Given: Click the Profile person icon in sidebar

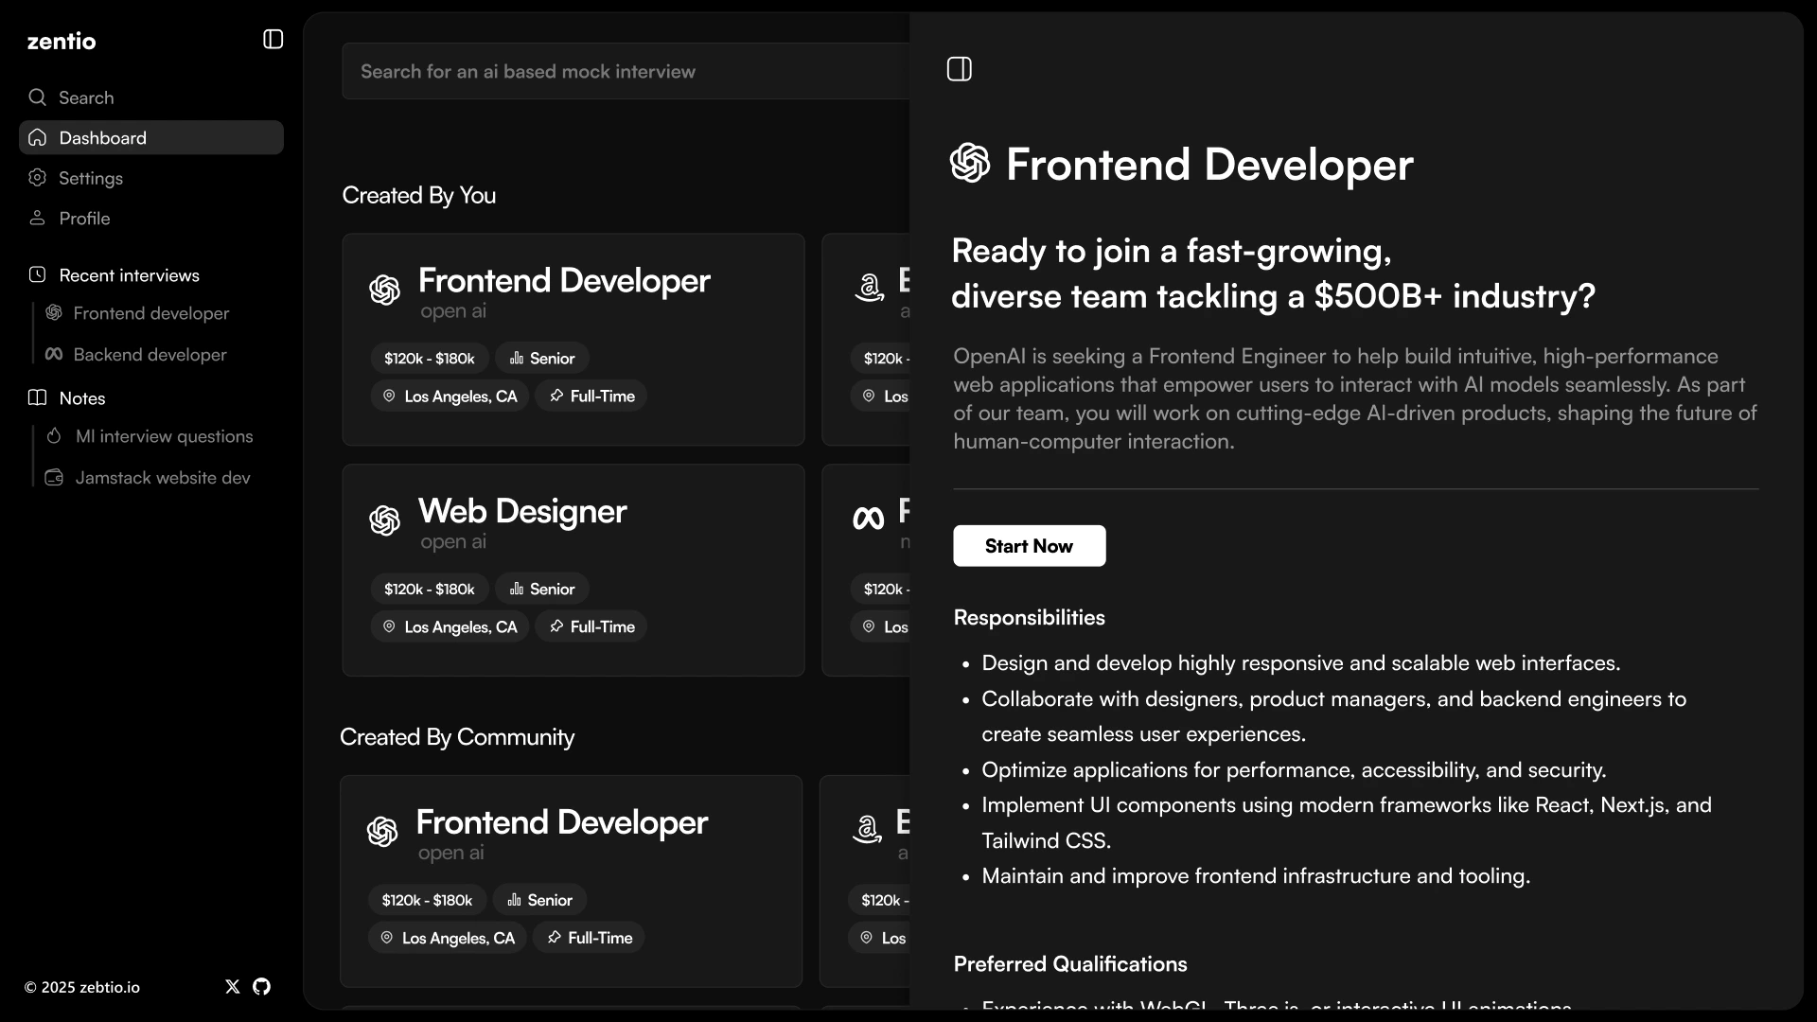Looking at the screenshot, I should click(38, 219).
